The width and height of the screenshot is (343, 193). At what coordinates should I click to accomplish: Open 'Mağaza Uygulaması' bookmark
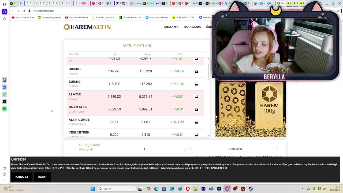click(51, 17)
